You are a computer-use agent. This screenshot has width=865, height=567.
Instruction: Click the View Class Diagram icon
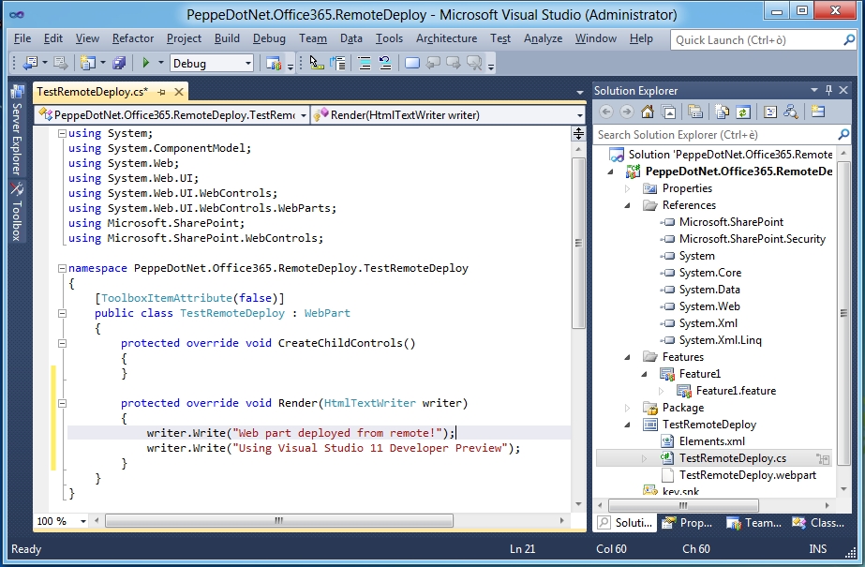[791, 112]
